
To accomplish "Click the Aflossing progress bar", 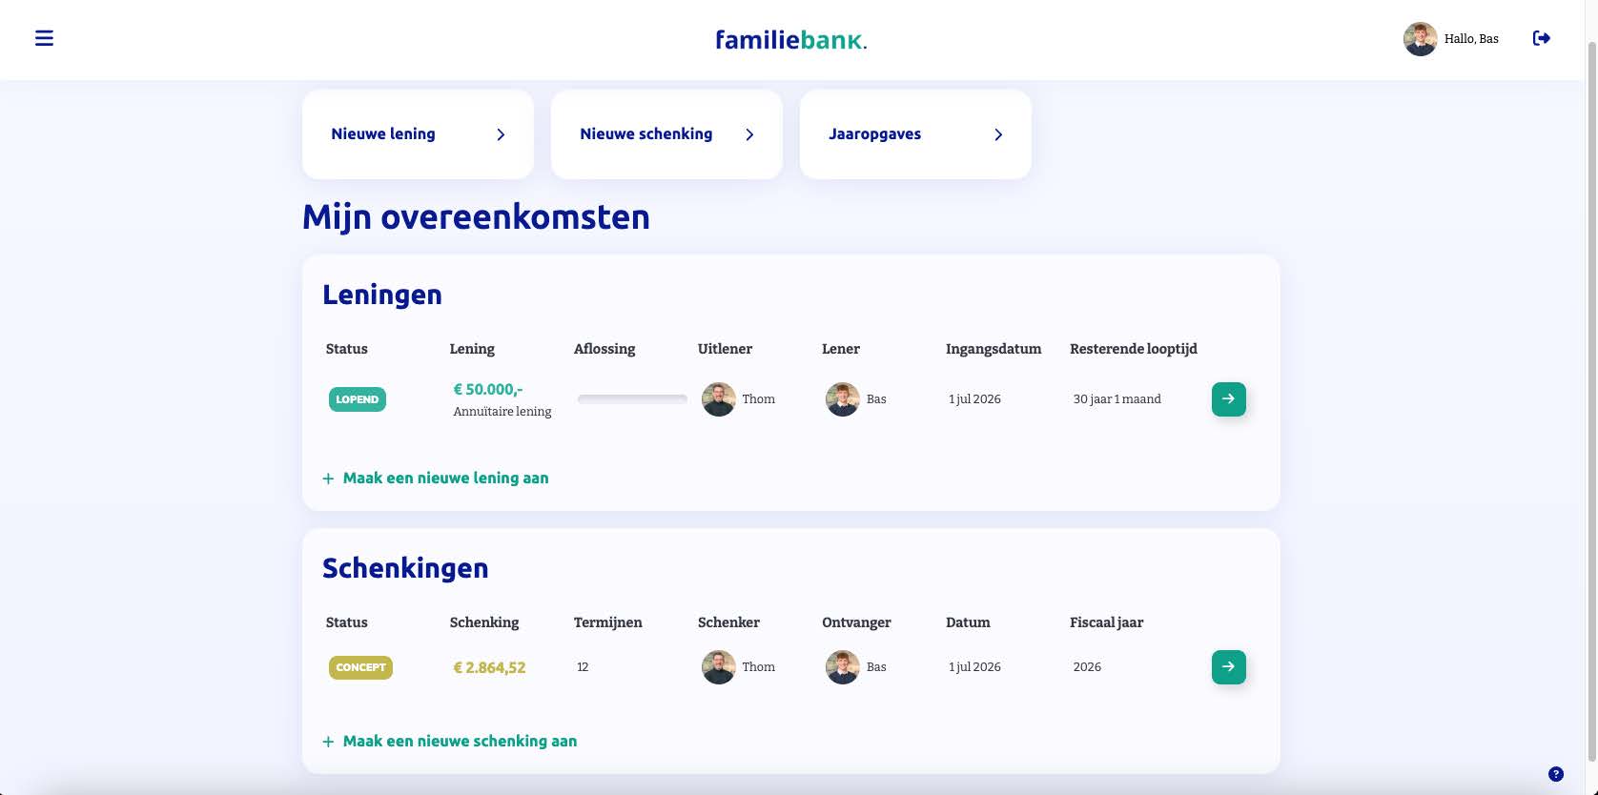I will [x=632, y=399].
